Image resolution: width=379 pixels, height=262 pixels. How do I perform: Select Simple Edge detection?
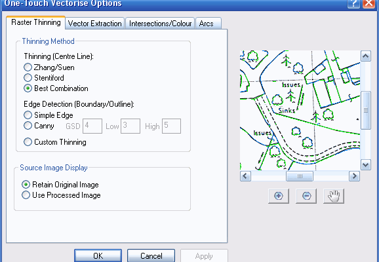[49, 115]
